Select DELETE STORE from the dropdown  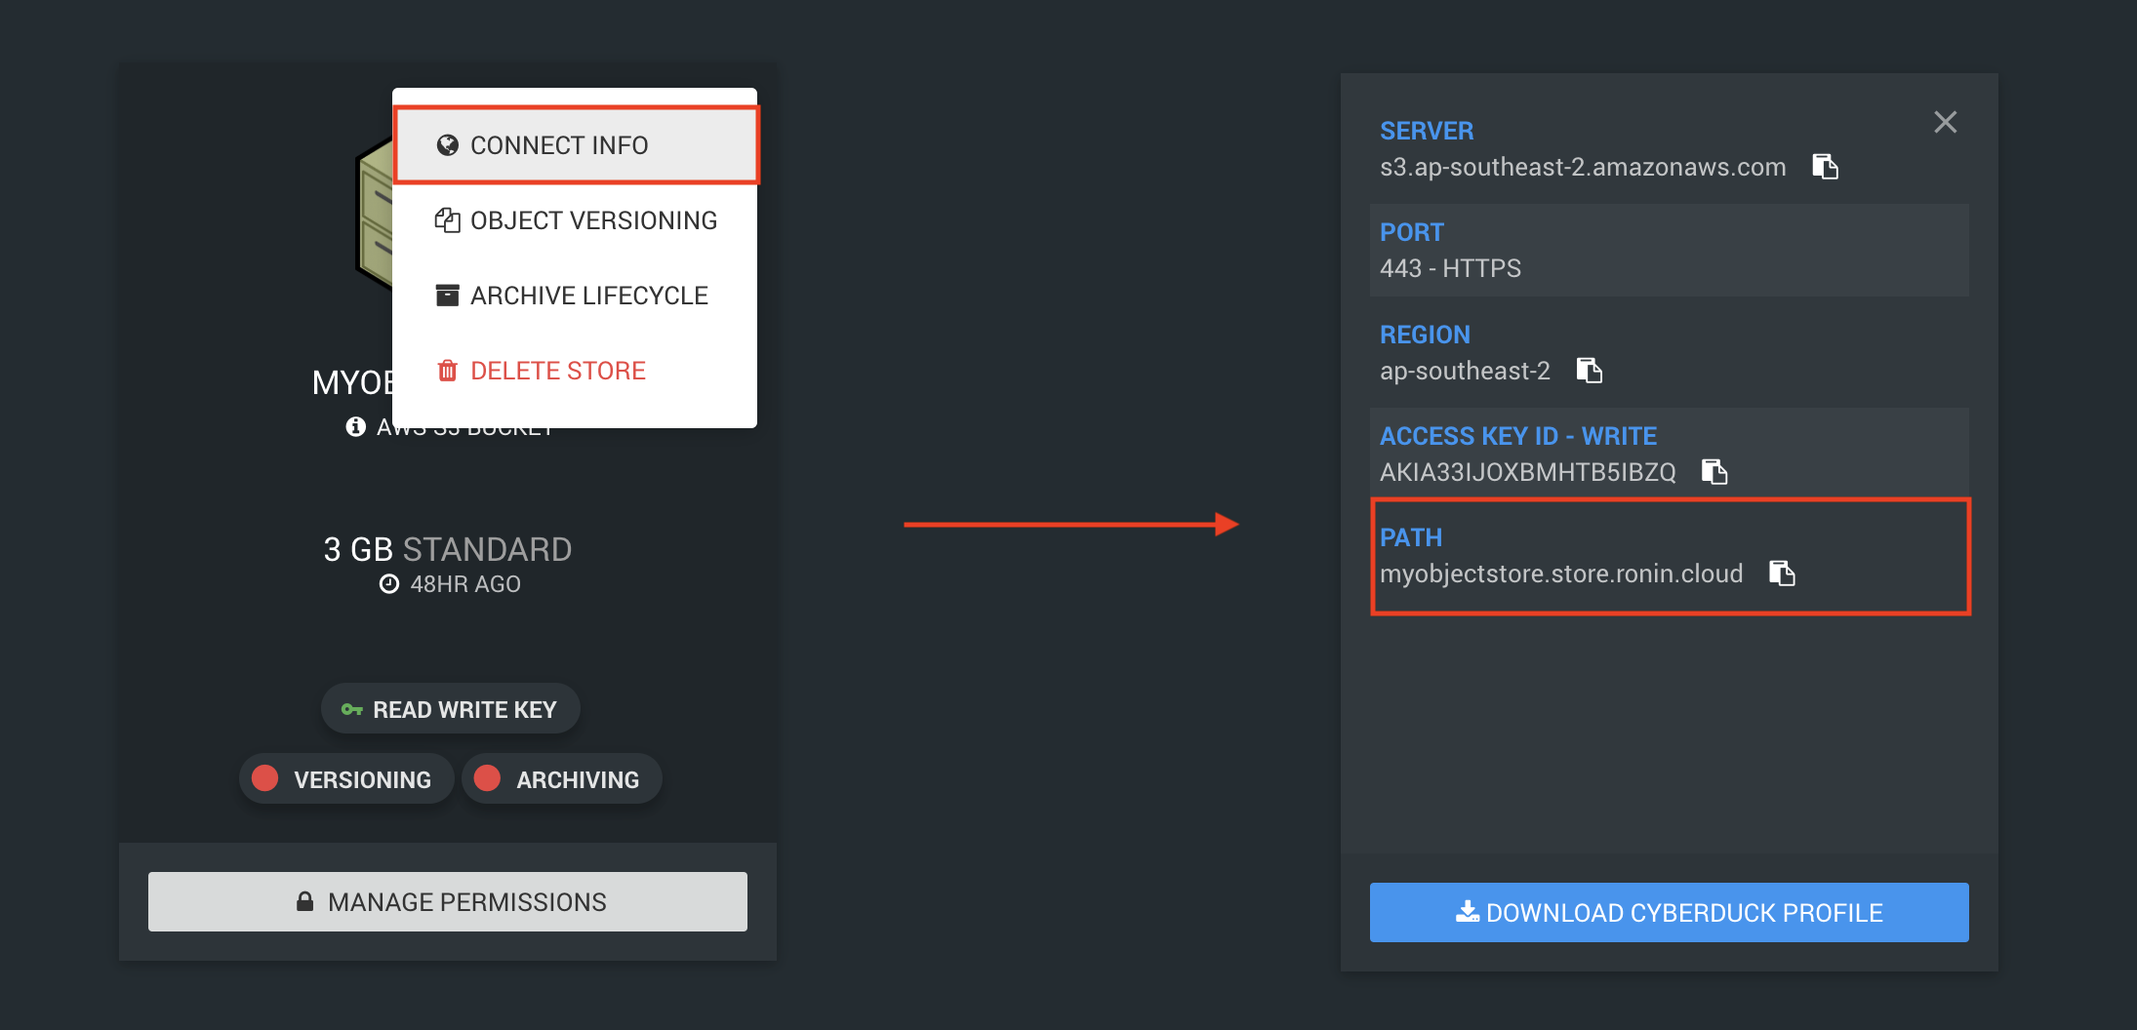(557, 370)
